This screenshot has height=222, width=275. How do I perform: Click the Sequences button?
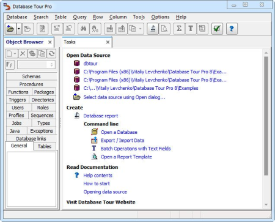pyautogui.click(x=42, y=115)
